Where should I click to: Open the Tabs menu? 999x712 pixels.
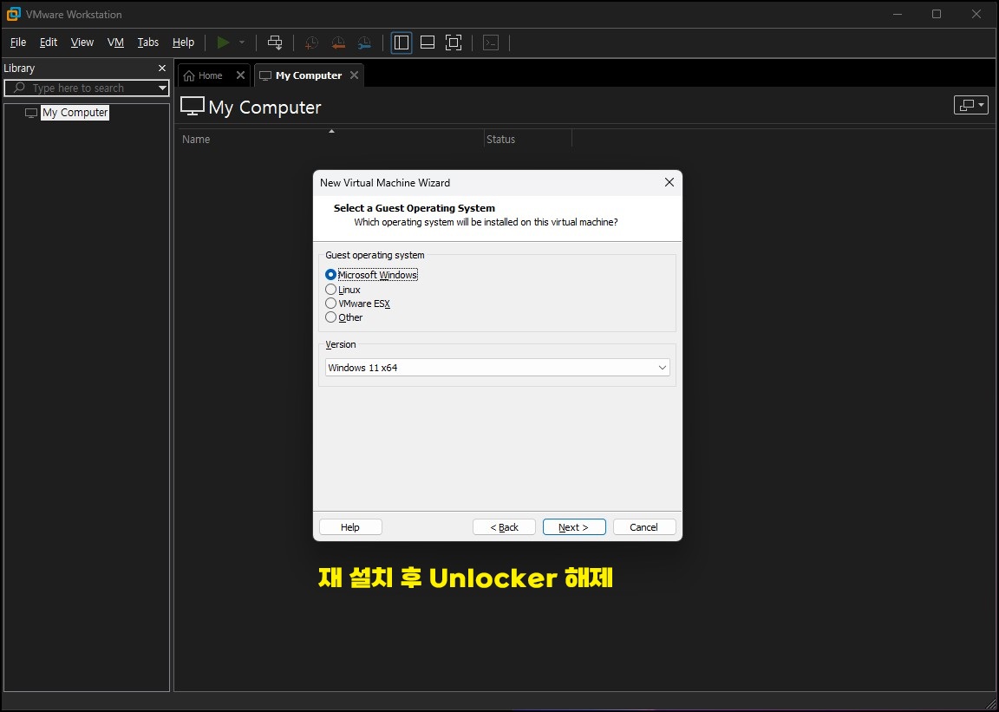click(x=147, y=42)
